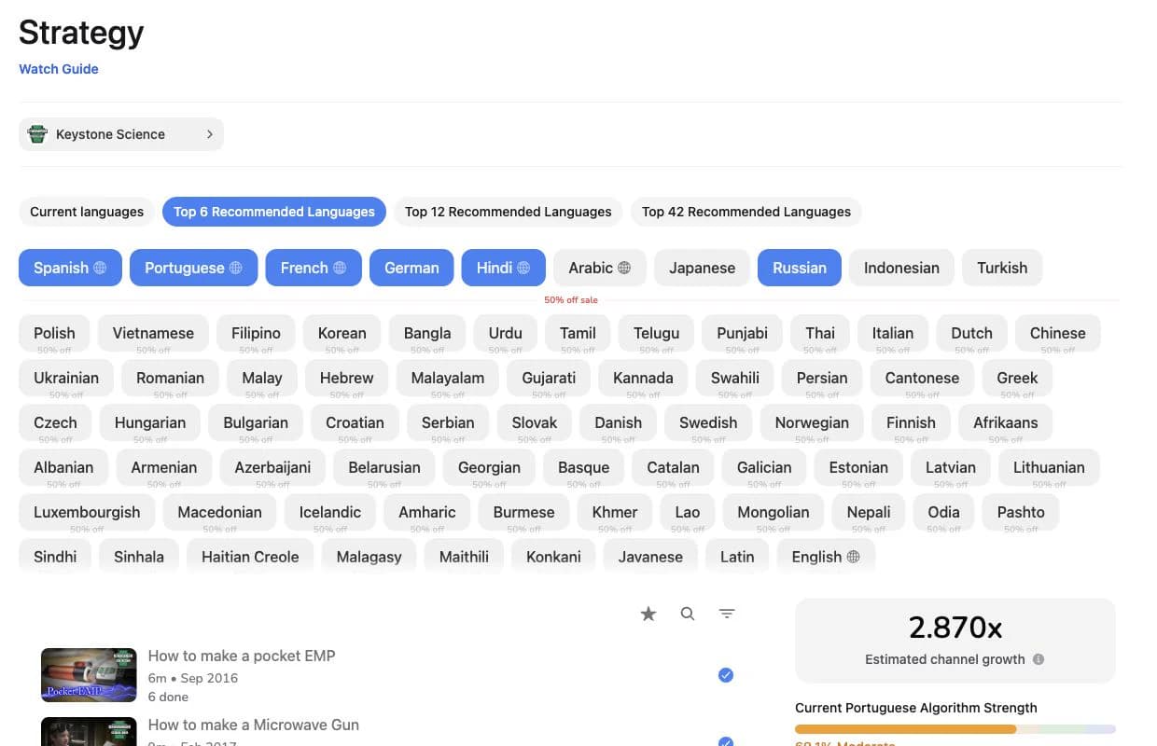This screenshot has height=746, width=1157.
Task: Select the Norwegian language chip
Action: coord(812,422)
